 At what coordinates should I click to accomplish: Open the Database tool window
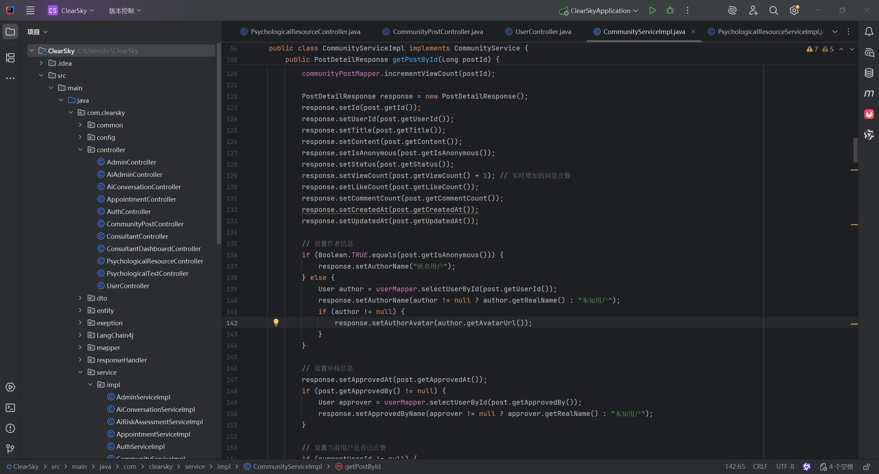[869, 73]
